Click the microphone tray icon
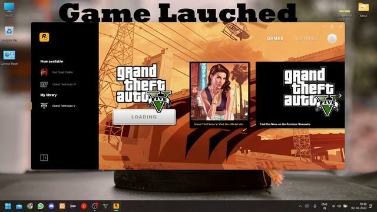377x212 pixels. [x=315, y=206]
